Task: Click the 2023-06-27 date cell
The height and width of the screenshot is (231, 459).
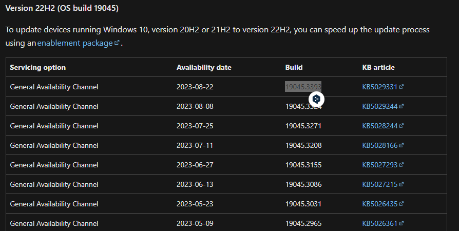Action: point(195,165)
